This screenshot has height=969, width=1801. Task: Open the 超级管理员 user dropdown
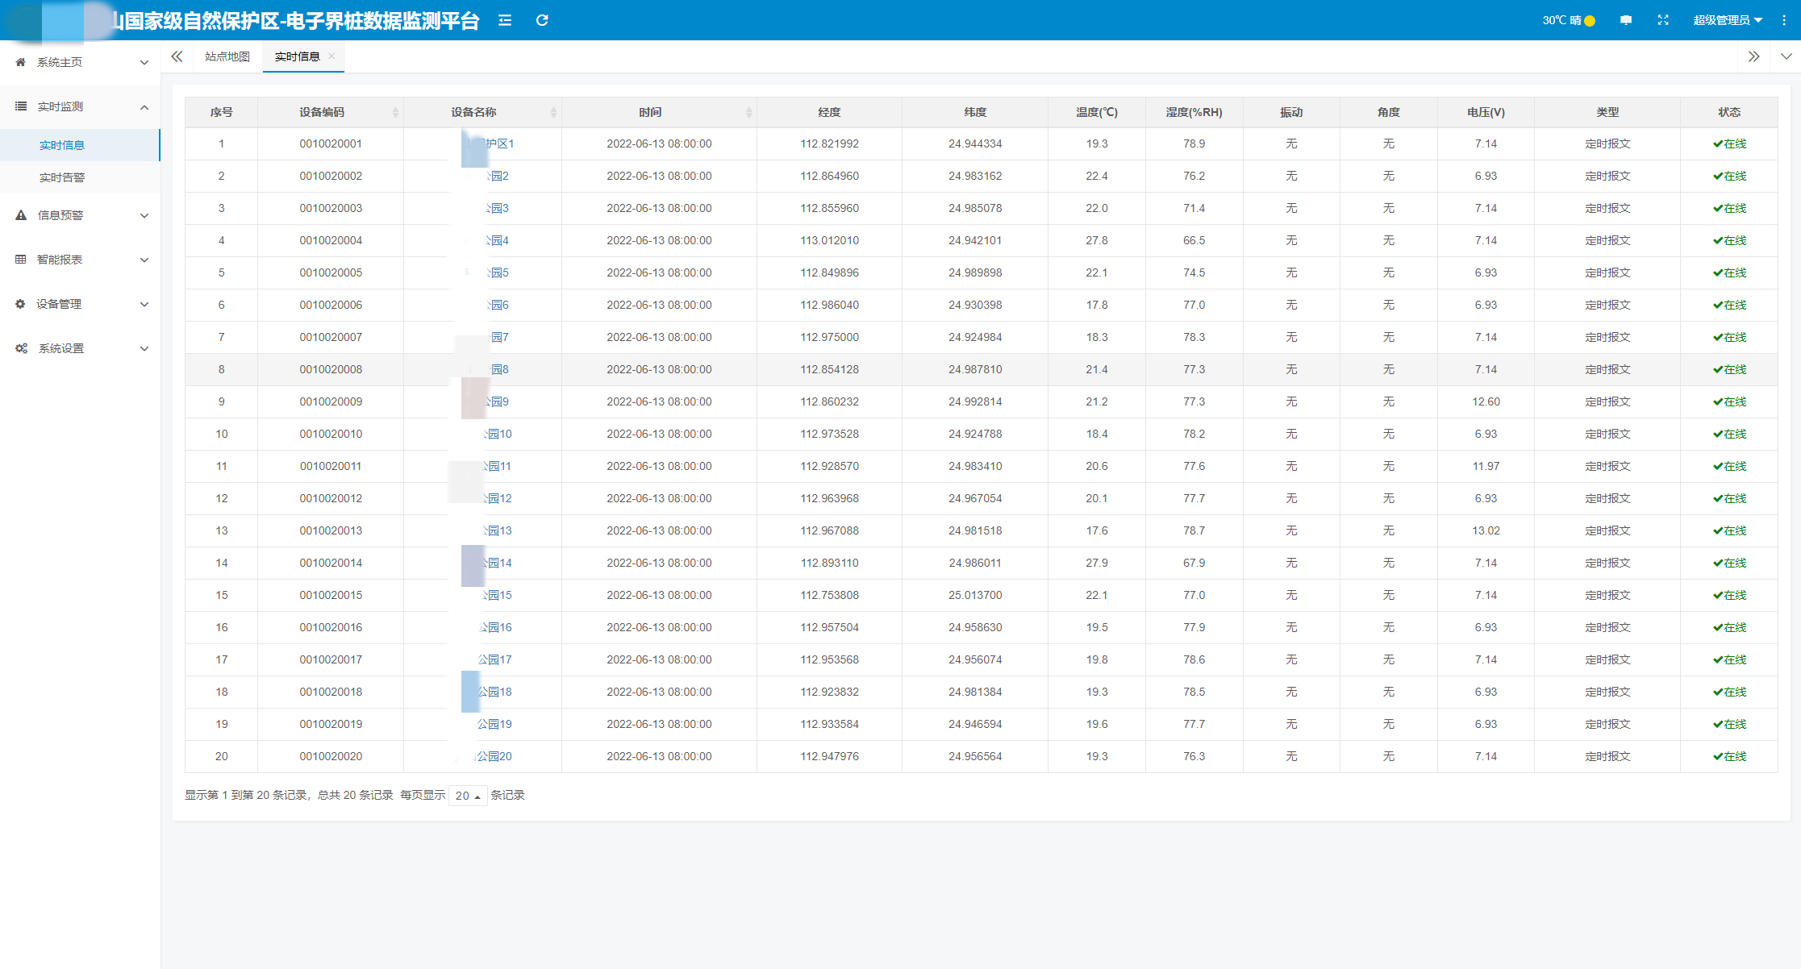(x=1727, y=20)
